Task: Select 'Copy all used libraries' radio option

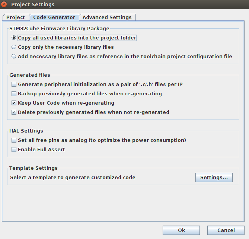Action: (14, 38)
